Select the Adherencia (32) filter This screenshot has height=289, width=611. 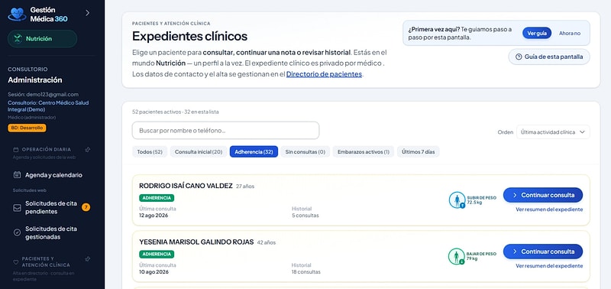click(x=254, y=151)
